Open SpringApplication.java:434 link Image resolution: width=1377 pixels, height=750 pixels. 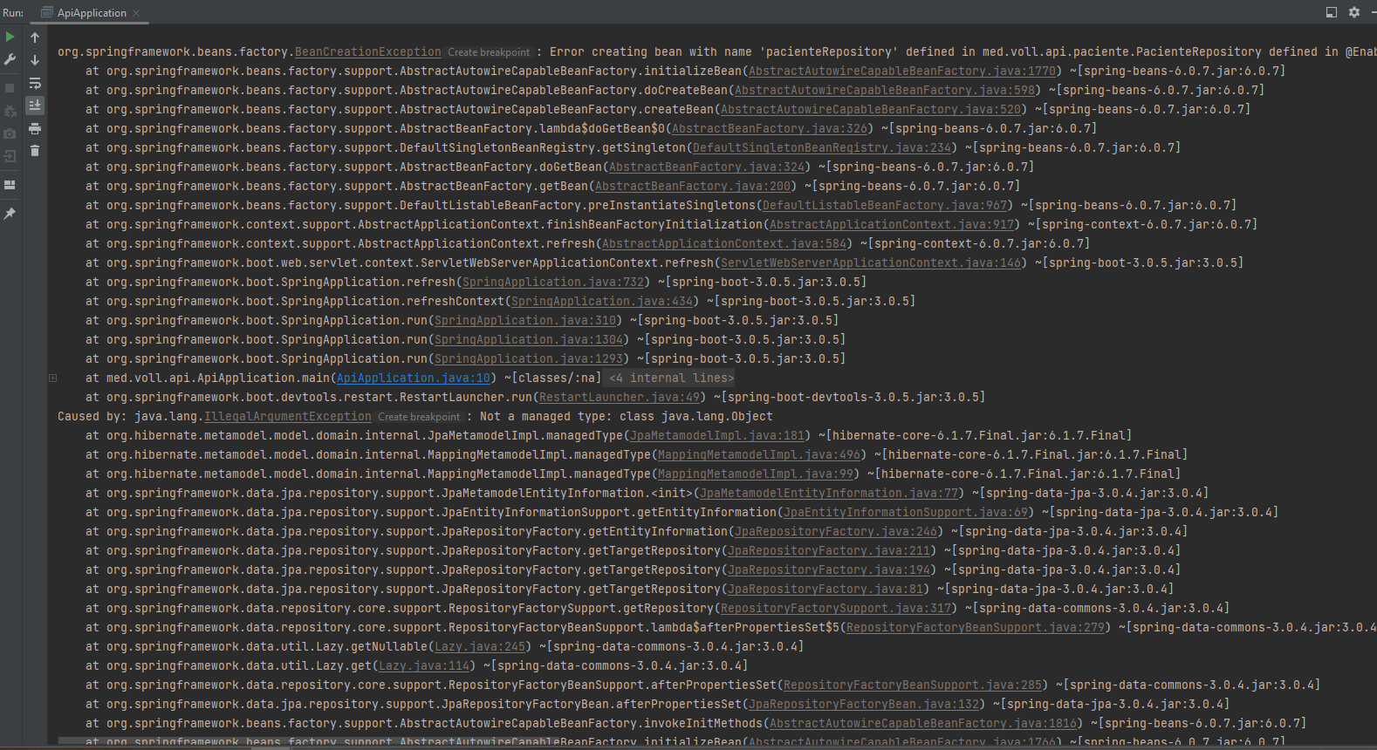(602, 302)
